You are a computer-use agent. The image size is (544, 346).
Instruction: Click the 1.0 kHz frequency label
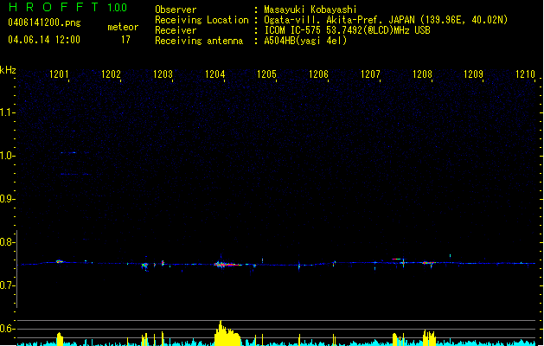(8, 156)
